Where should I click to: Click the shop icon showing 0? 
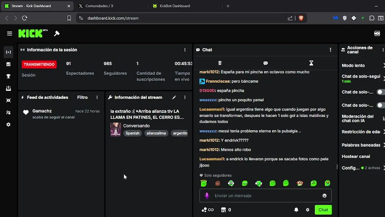[226, 210]
